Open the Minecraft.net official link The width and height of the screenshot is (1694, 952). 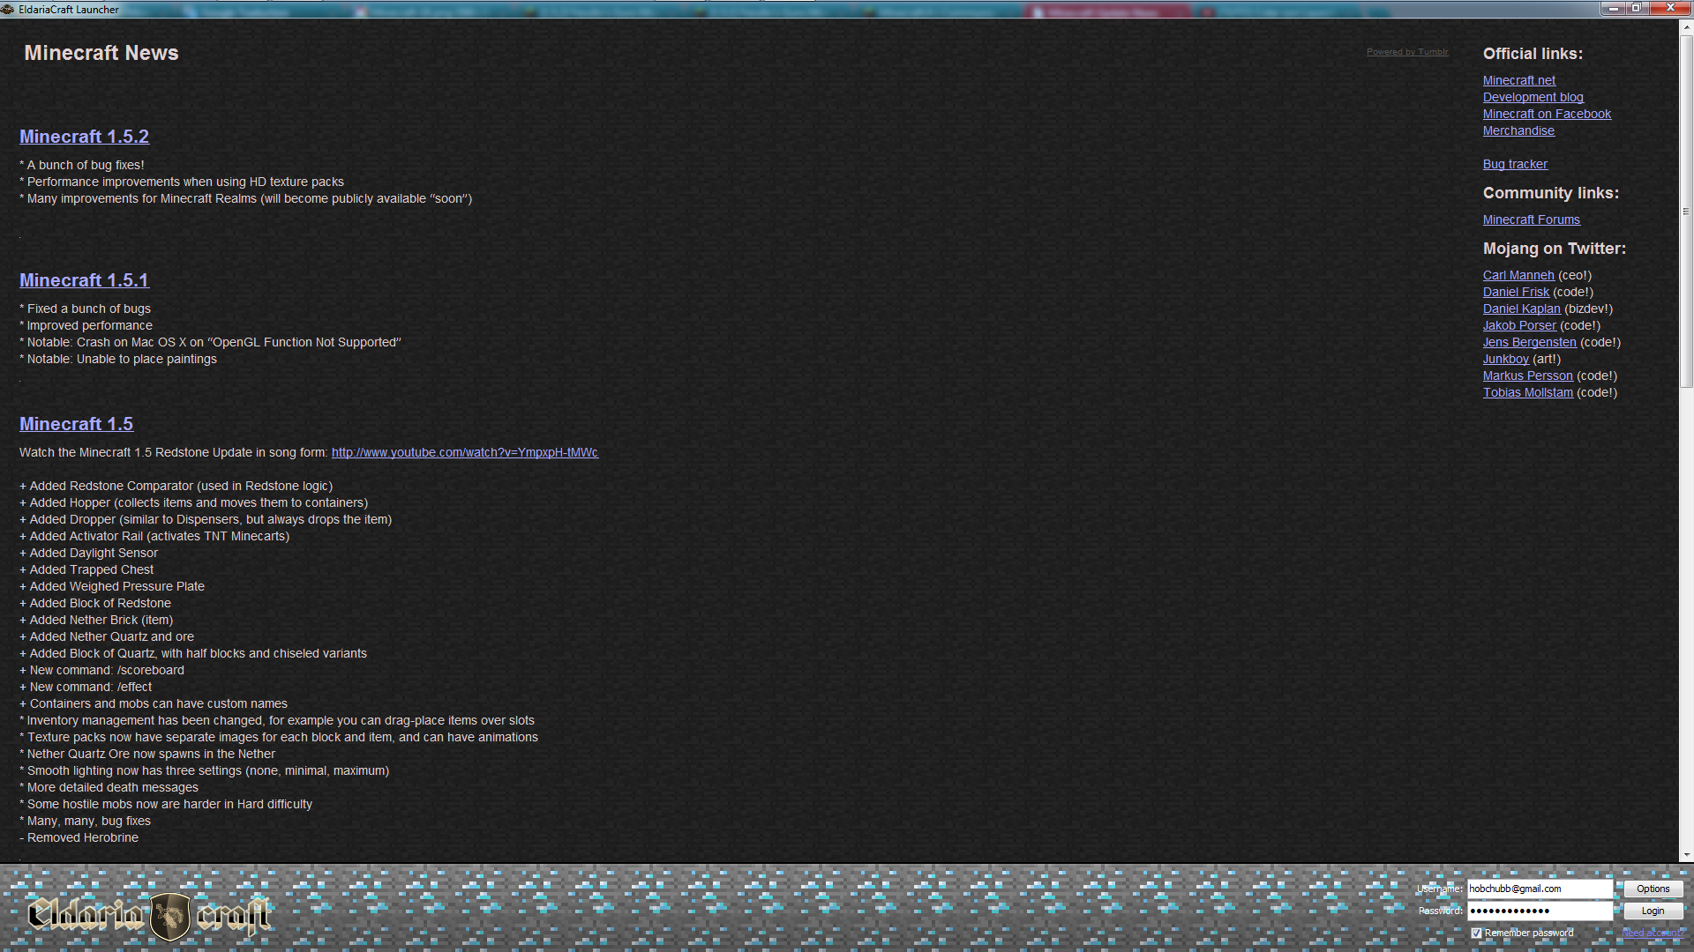coord(1519,80)
